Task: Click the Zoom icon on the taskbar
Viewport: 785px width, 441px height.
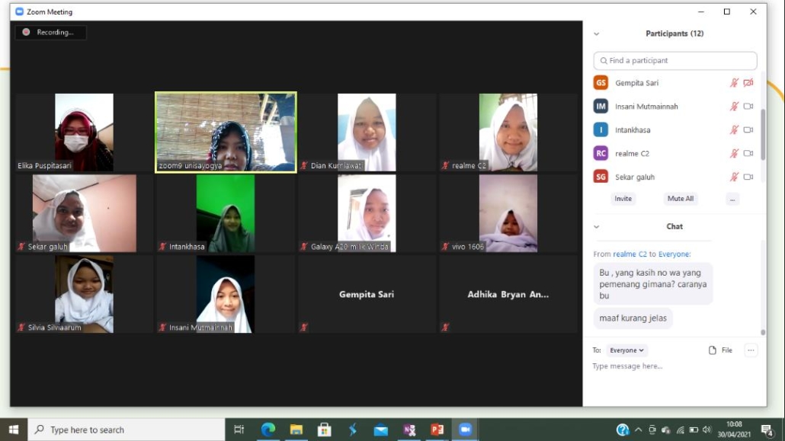Action: point(465,430)
